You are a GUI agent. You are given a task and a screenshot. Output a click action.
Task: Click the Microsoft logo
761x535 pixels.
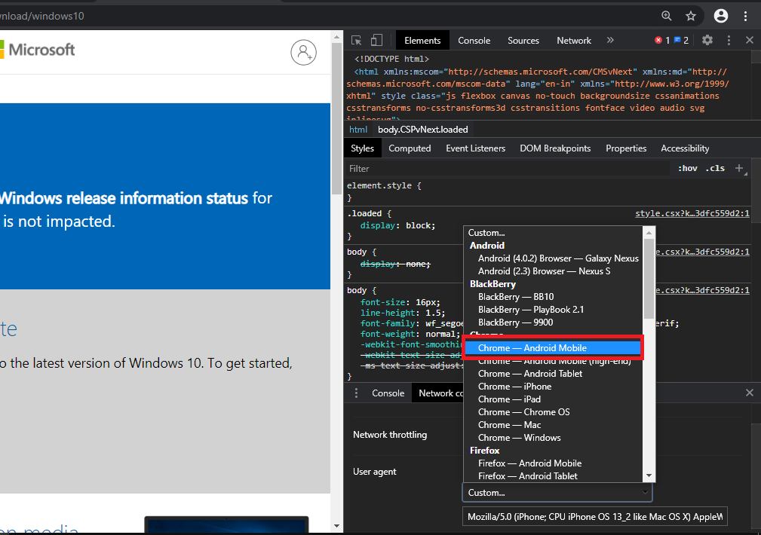pos(38,50)
